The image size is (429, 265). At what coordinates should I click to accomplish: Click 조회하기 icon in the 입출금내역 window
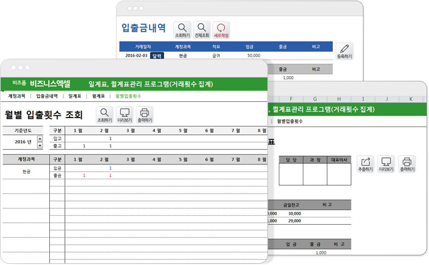[x=182, y=29]
